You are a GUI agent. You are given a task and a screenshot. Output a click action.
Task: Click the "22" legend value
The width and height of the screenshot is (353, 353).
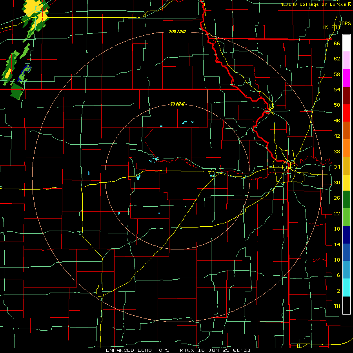(x=337, y=213)
